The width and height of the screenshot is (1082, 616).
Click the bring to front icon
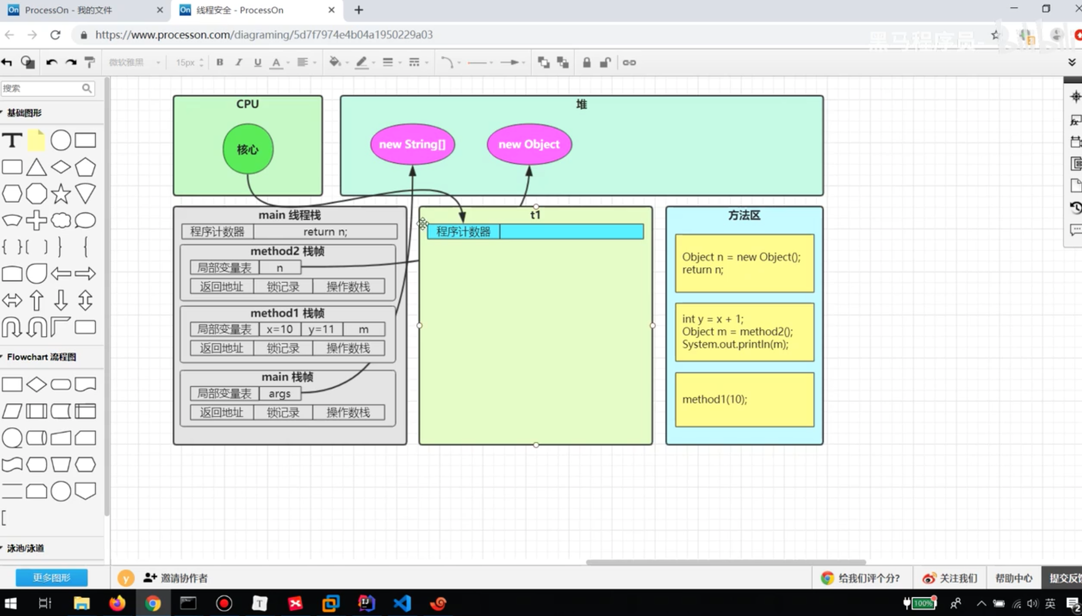pos(543,62)
